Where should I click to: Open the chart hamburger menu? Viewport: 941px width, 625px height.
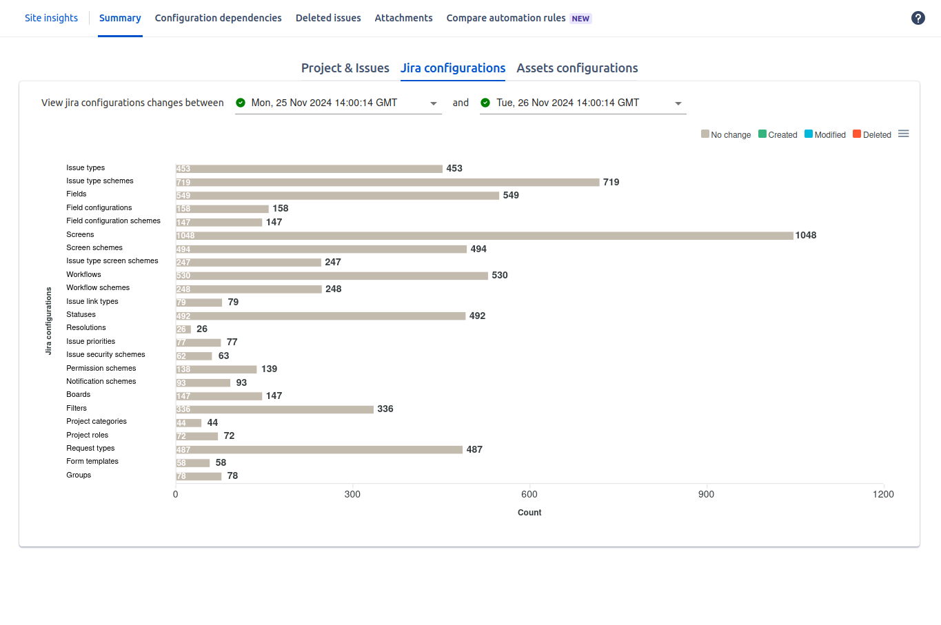[x=903, y=134]
